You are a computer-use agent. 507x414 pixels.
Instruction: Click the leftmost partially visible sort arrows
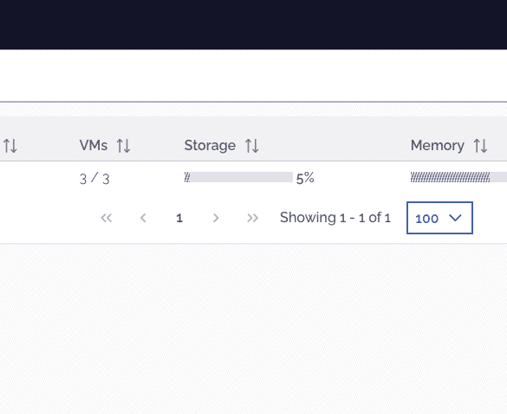pyautogui.click(x=10, y=146)
